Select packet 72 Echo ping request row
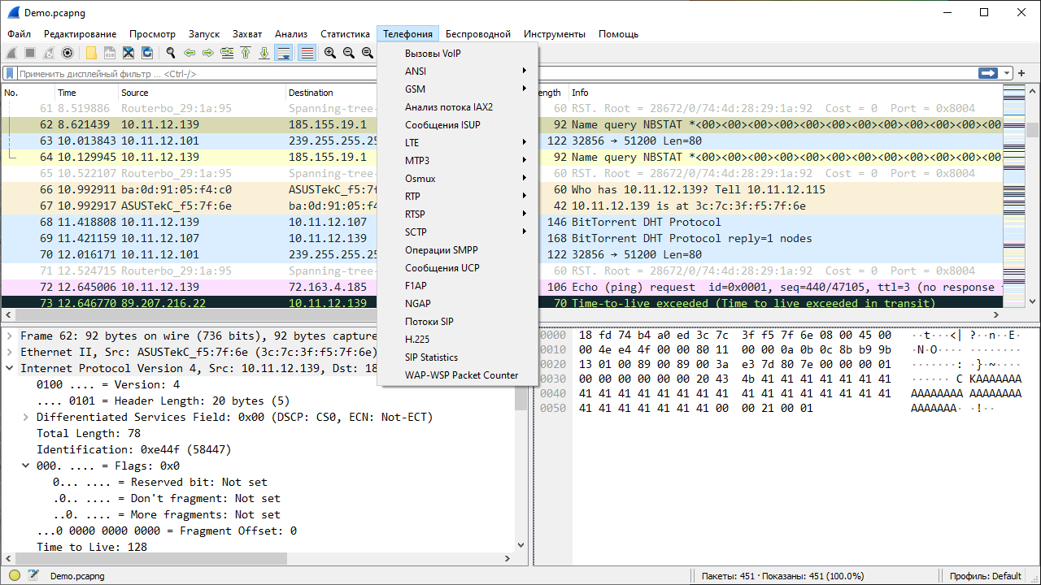Viewport: 1041px width, 585px height. coord(501,287)
